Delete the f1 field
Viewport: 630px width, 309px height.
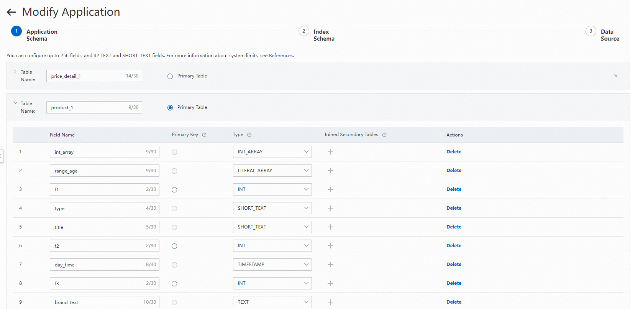point(454,189)
